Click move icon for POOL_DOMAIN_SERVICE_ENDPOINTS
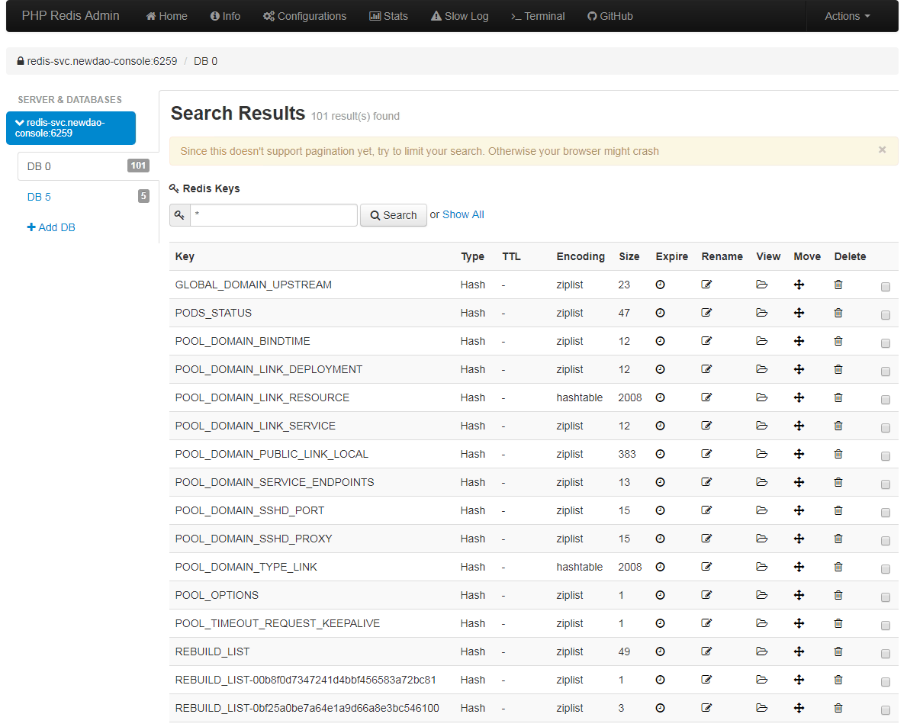Image resolution: width=907 pixels, height=727 pixels. (x=799, y=482)
